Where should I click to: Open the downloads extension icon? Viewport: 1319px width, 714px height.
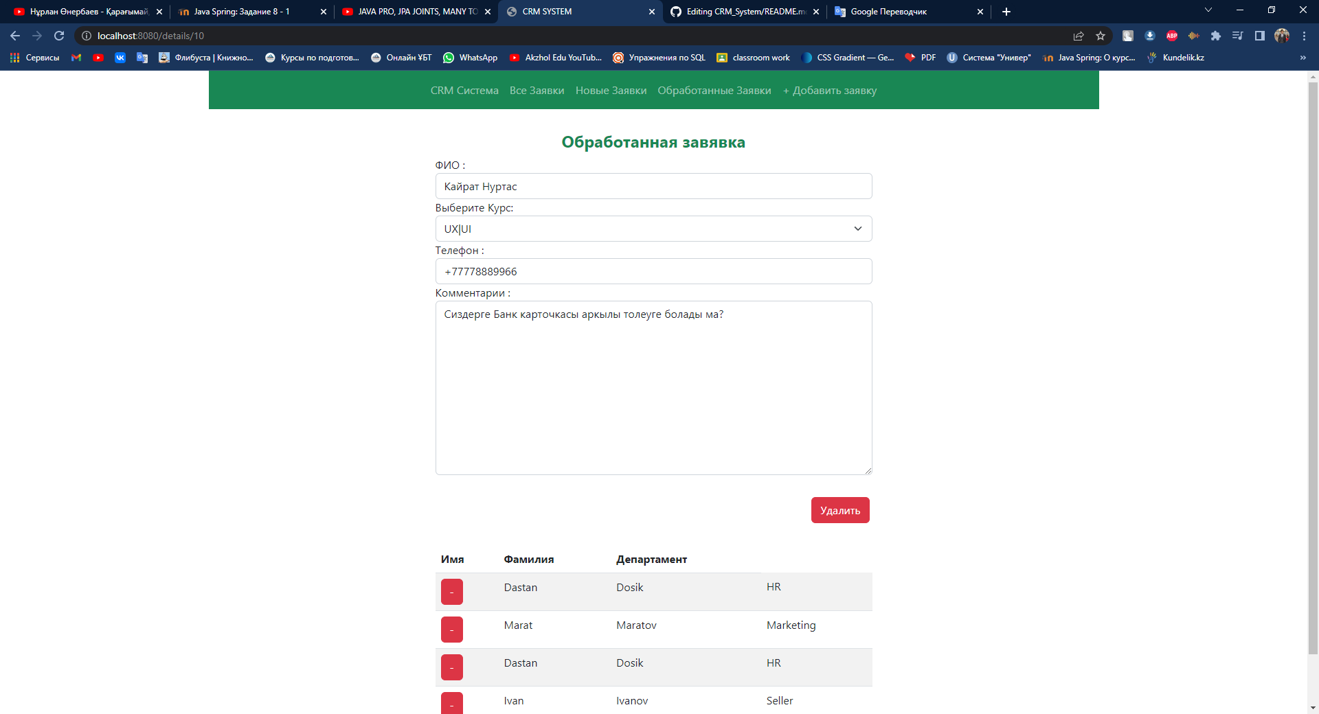(x=1150, y=36)
